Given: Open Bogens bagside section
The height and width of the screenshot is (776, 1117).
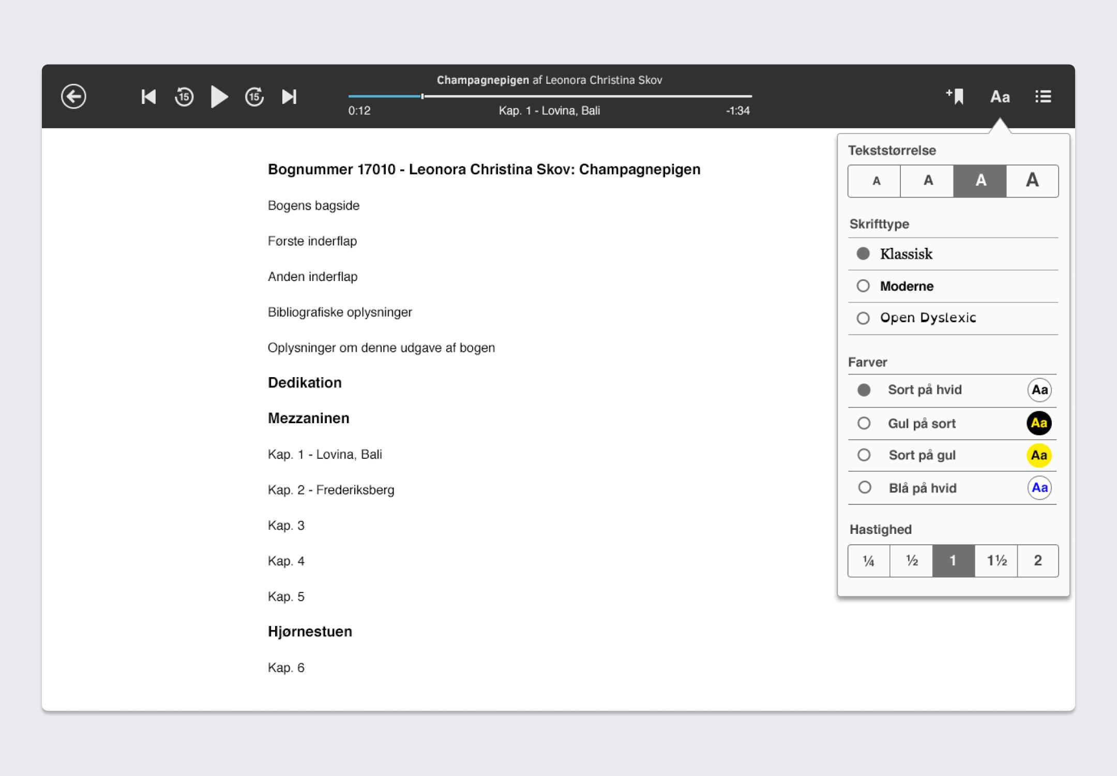Looking at the screenshot, I should pos(313,205).
